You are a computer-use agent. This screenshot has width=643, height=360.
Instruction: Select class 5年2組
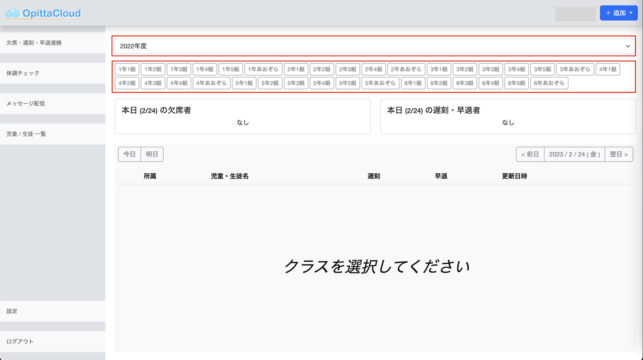[270, 83]
